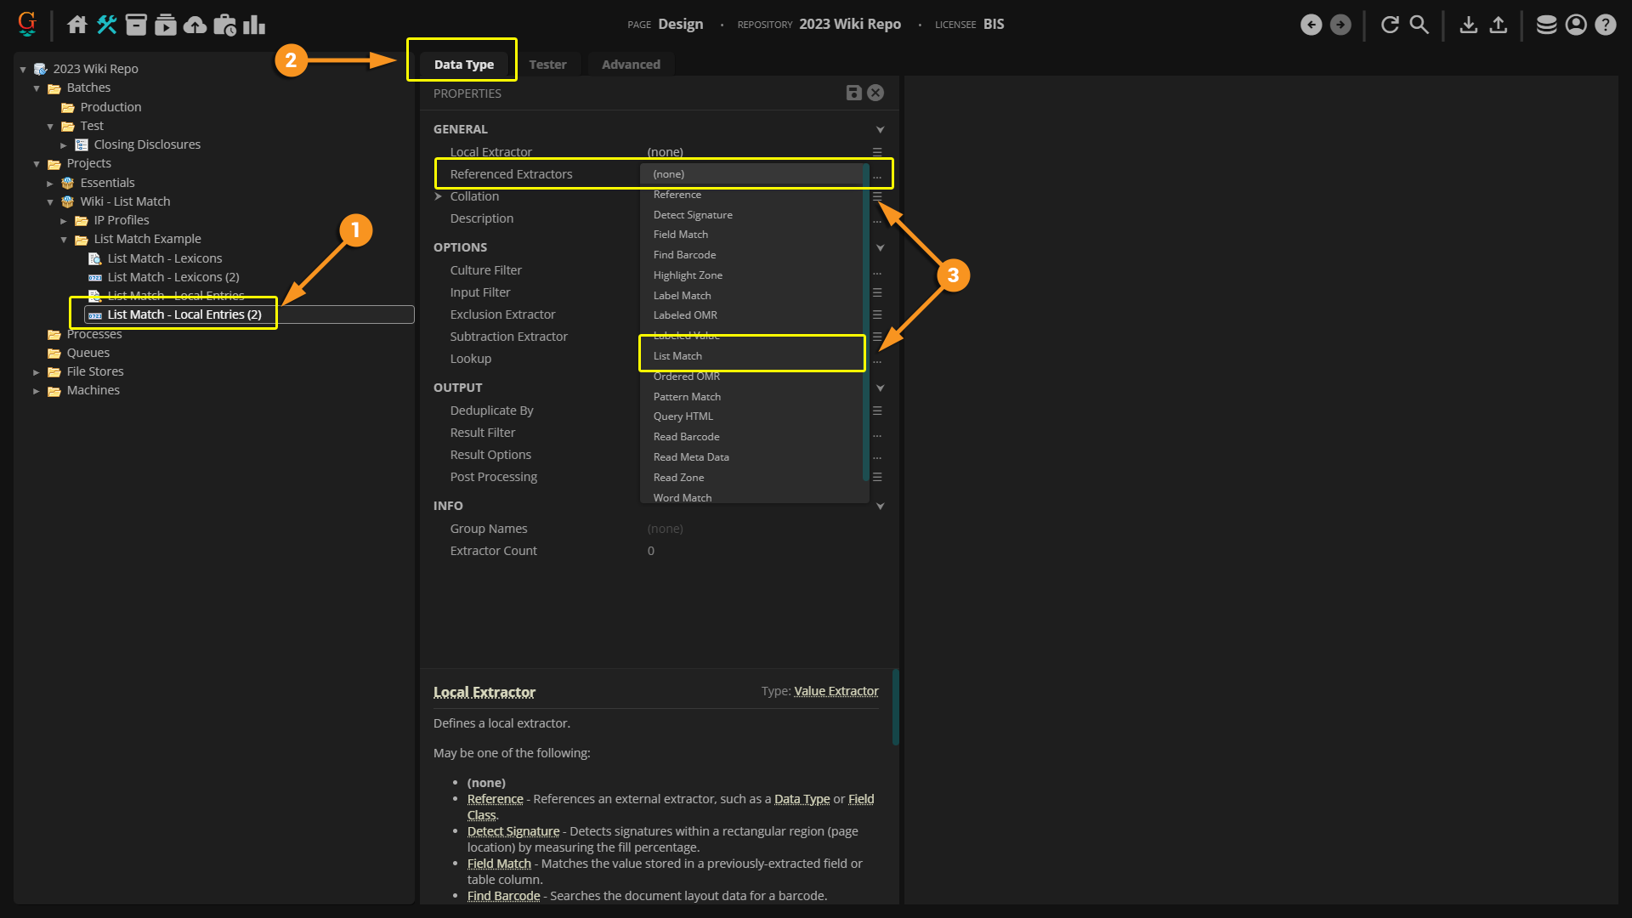Open the cloud upload Imports icon
This screenshot has width=1632, height=918.
tap(195, 25)
